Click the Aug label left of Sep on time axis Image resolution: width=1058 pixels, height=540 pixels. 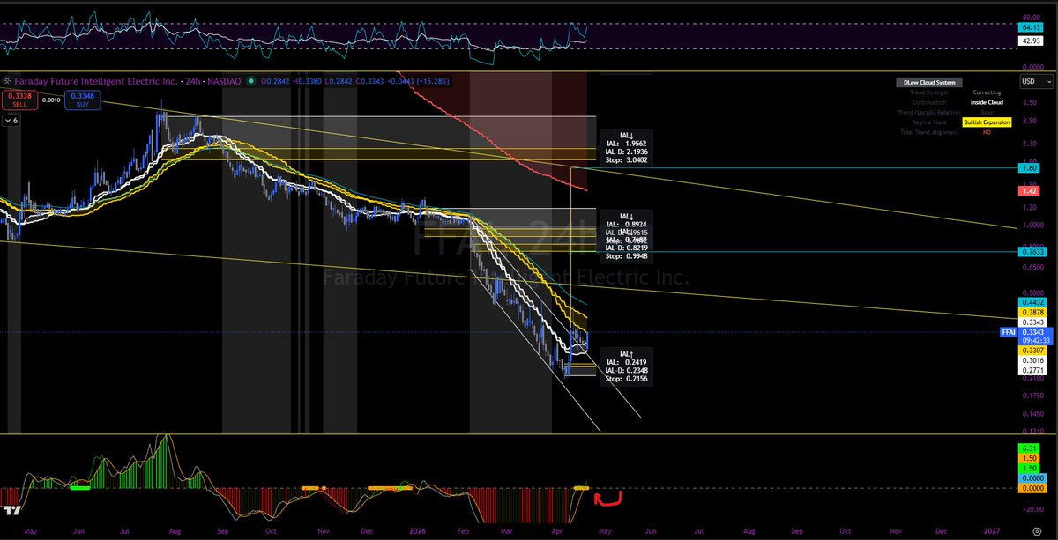[x=173, y=531]
